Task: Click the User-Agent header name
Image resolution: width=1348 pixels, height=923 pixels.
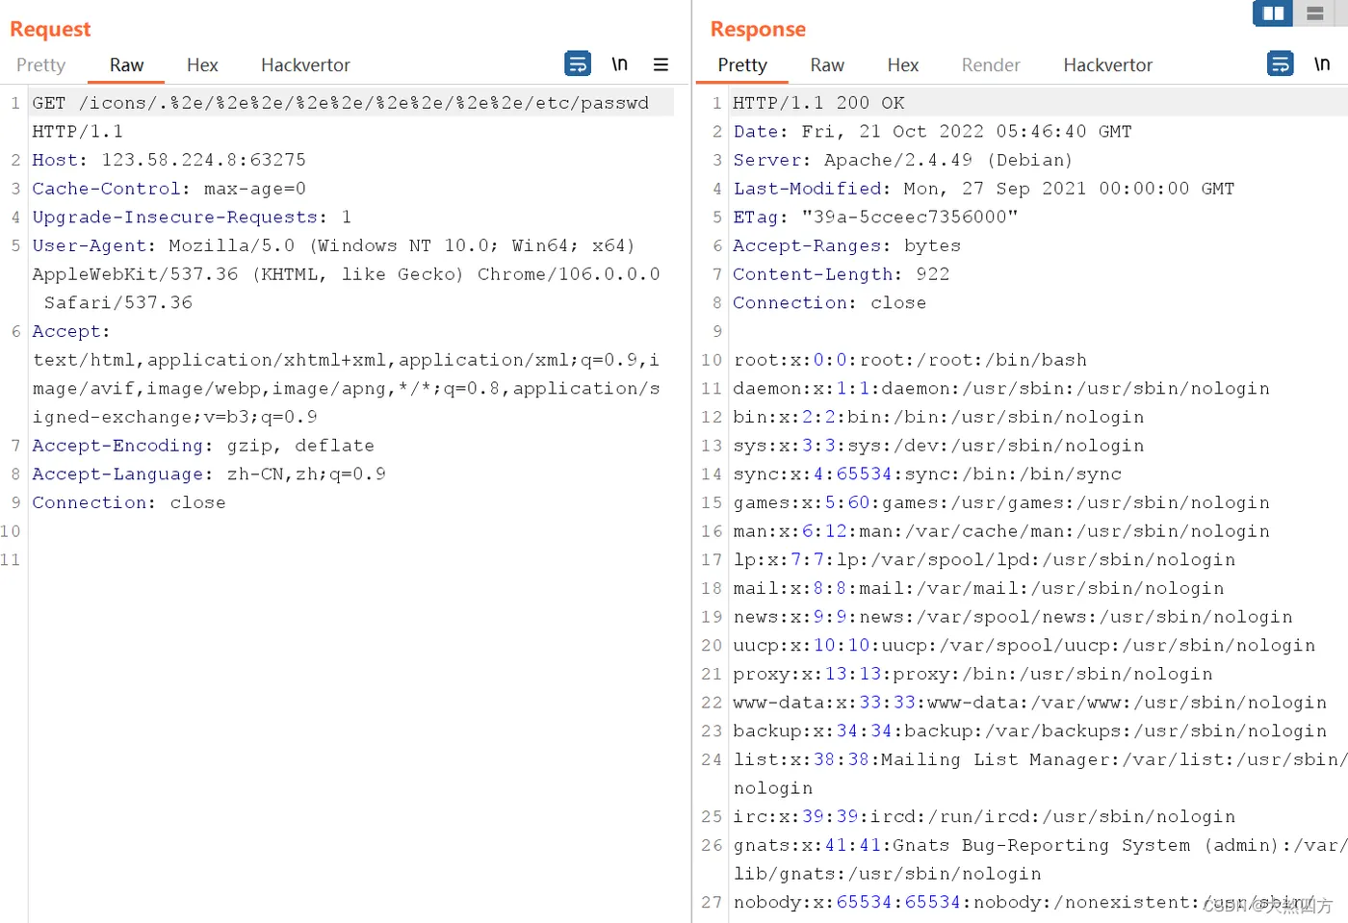Action: click(90, 246)
